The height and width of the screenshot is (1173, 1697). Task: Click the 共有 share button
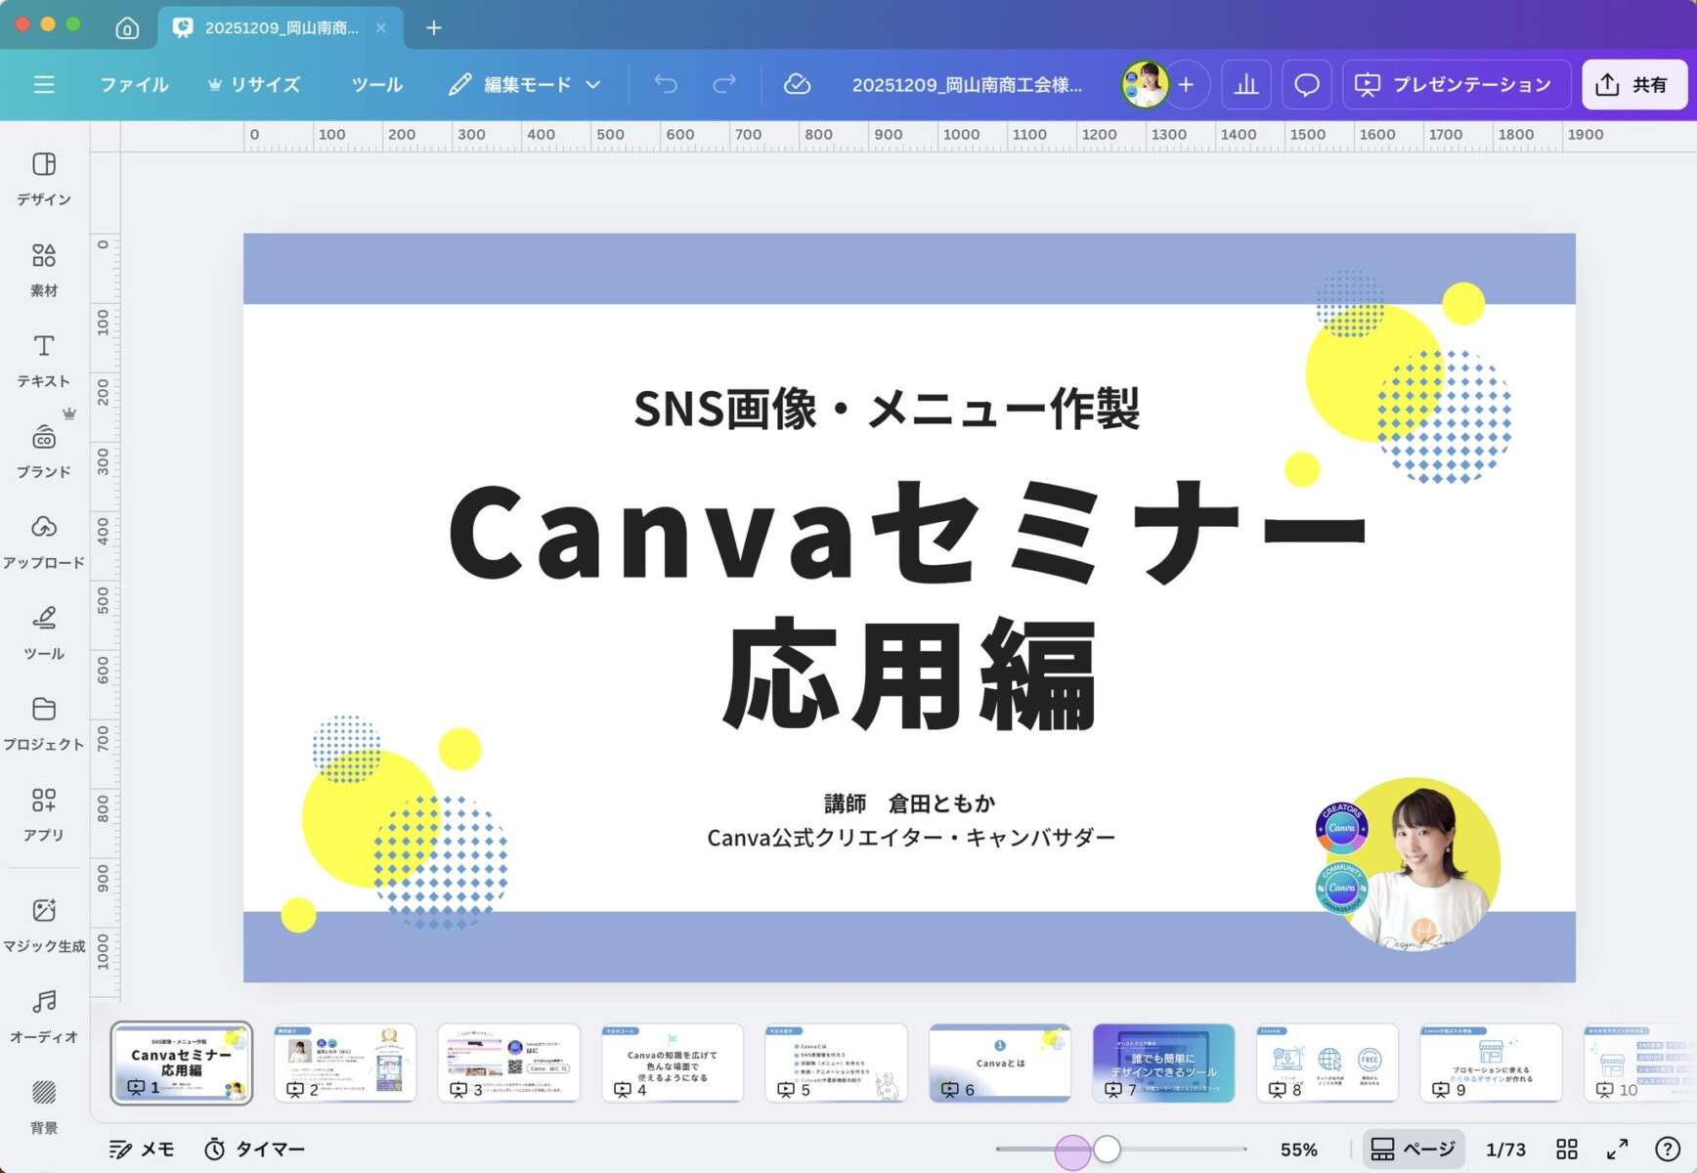pos(1634,85)
